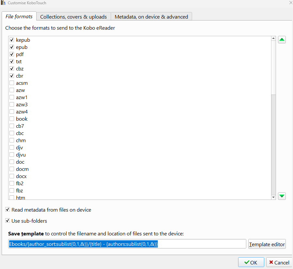This screenshot has width=293, height=269.
Task: Switch to File formats tab
Action: [19, 16]
